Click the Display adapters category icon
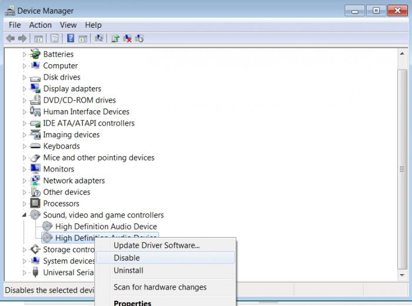 [x=35, y=88]
